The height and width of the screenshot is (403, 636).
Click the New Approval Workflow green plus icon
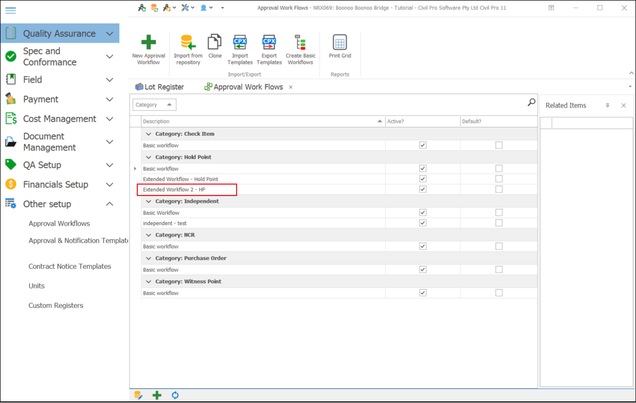[149, 43]
